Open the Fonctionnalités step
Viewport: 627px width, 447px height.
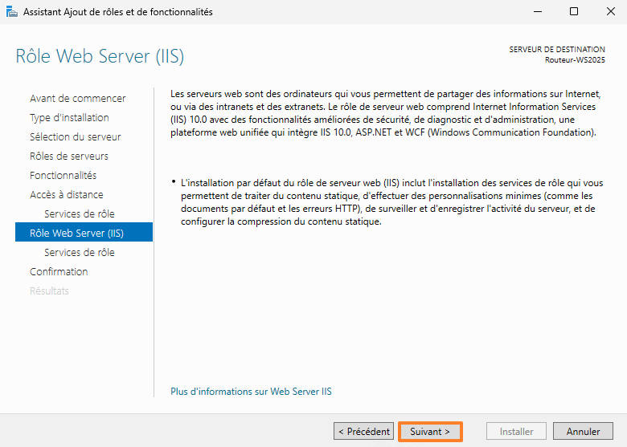pos(63,175)
